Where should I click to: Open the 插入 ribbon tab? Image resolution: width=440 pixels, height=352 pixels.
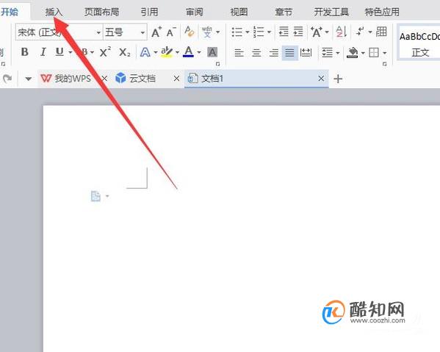(54, 12)
